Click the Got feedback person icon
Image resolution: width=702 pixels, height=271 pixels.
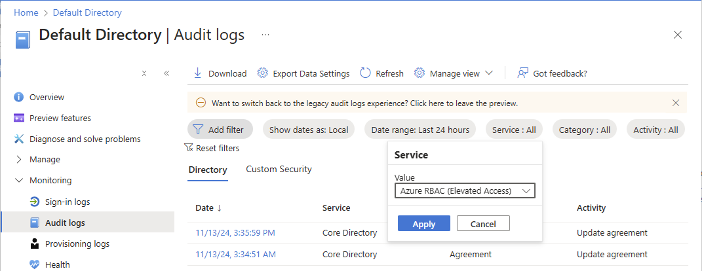click(x=522, y=73)
